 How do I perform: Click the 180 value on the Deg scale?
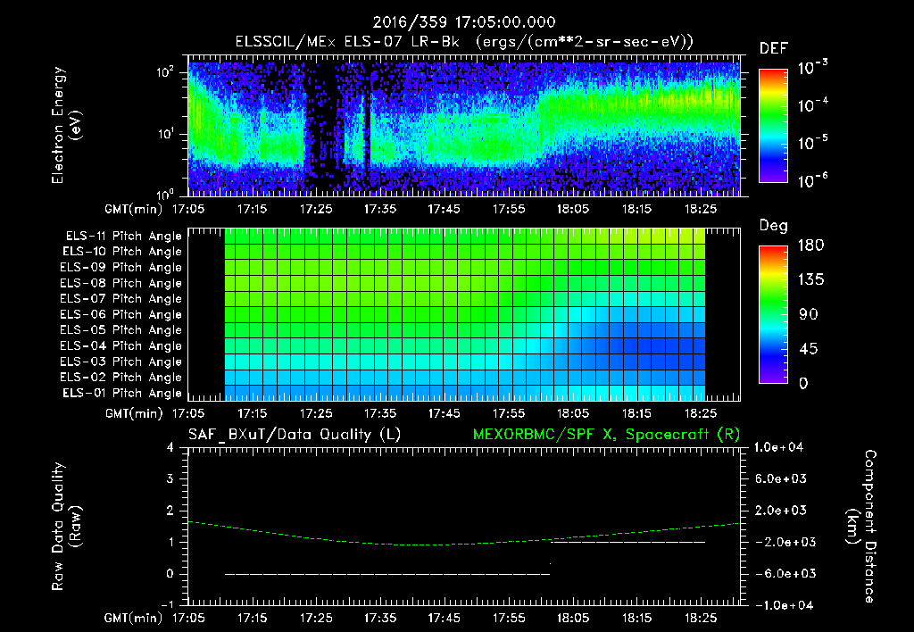point(810,245)
